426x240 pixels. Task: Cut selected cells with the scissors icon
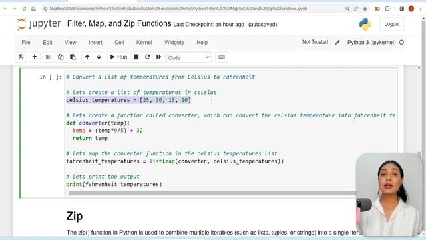[49, 57]
